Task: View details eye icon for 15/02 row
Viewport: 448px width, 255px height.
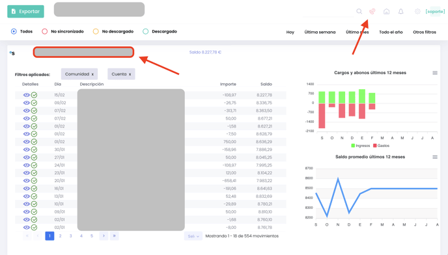Action: click(27, 95)
